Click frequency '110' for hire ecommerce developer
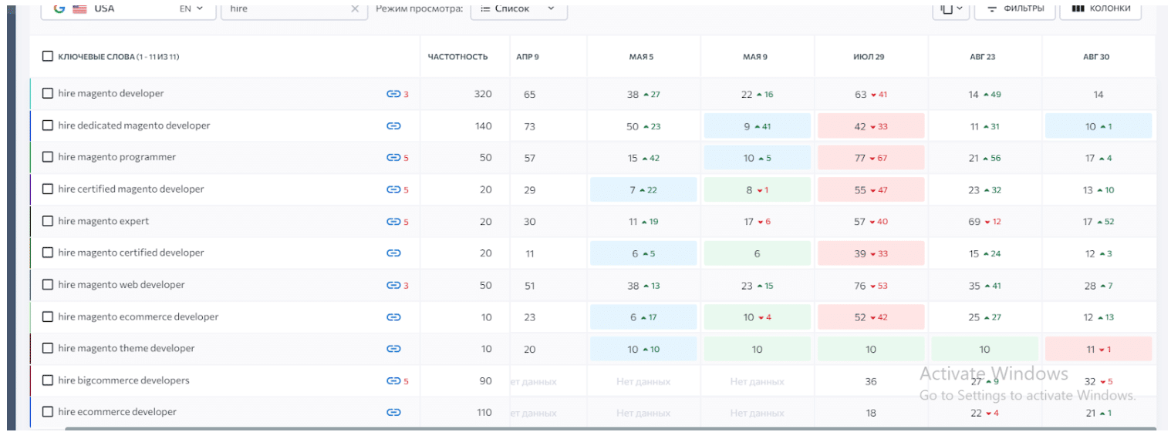This screenshot has width=1171, height=442. 484,412
